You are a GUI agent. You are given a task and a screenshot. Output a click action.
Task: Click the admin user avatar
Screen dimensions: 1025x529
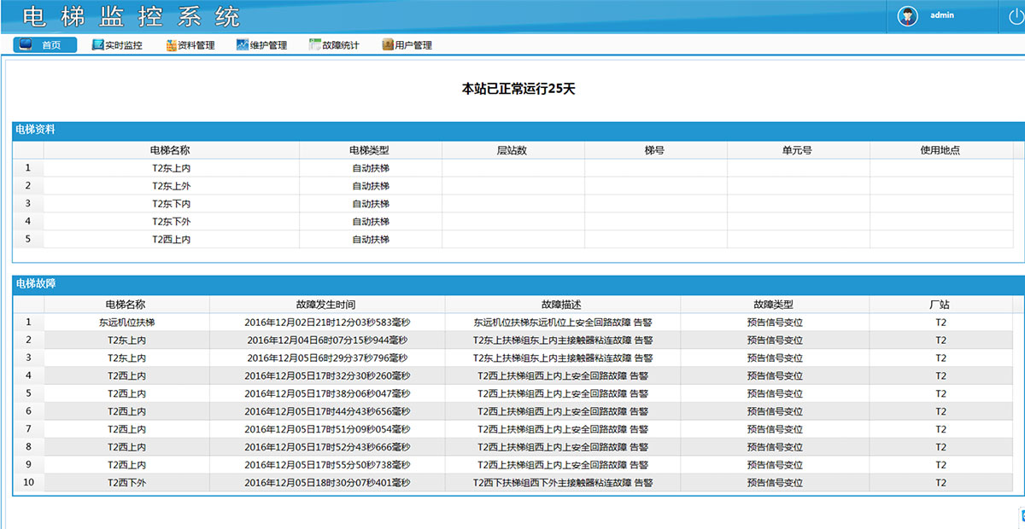pyautogui.click(x=907, y=15)
